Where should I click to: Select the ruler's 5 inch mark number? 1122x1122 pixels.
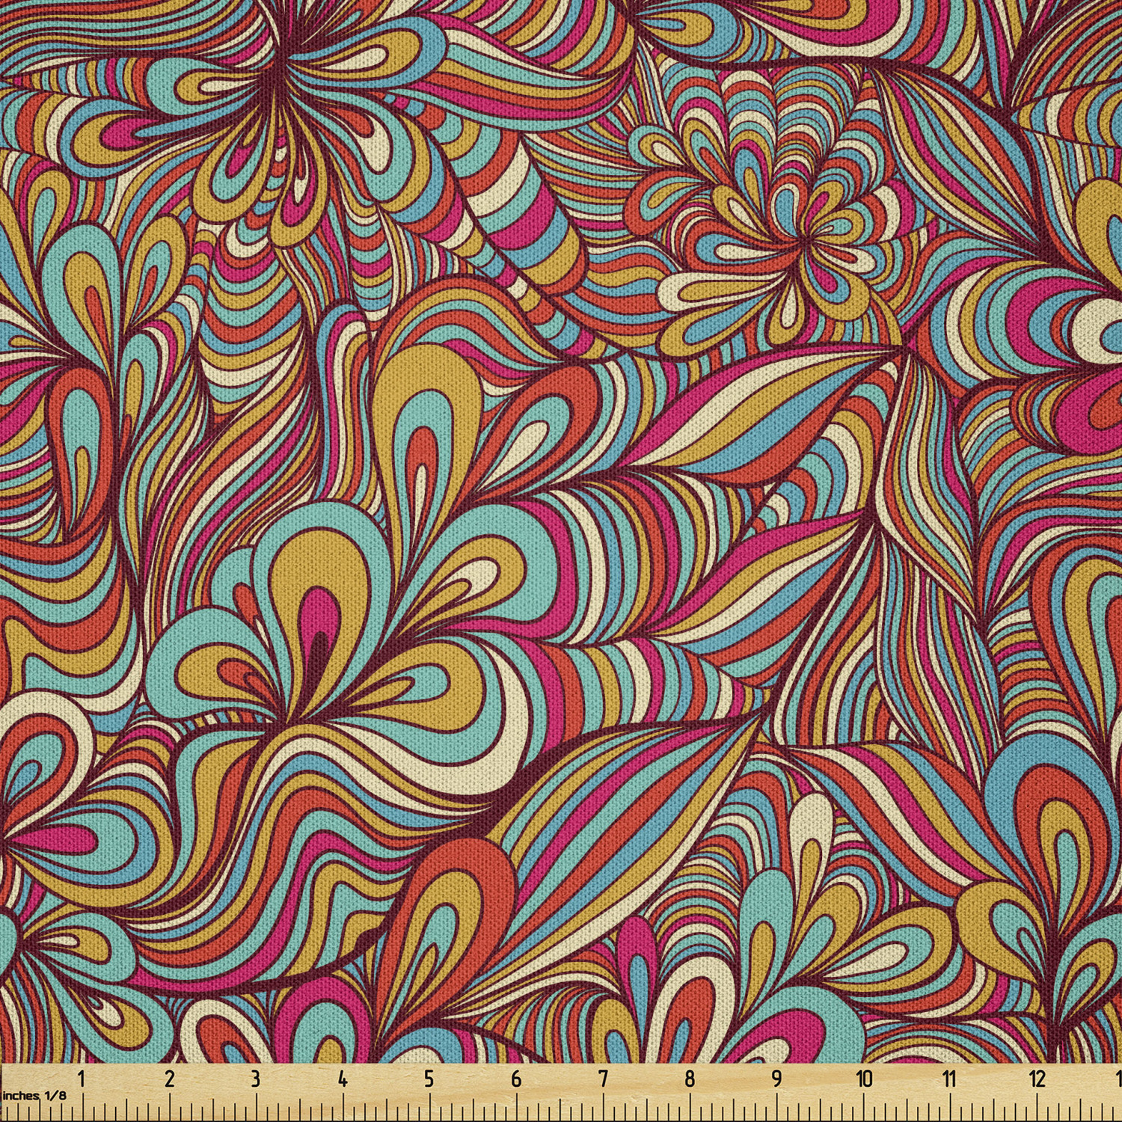[x=429, y=1079]
